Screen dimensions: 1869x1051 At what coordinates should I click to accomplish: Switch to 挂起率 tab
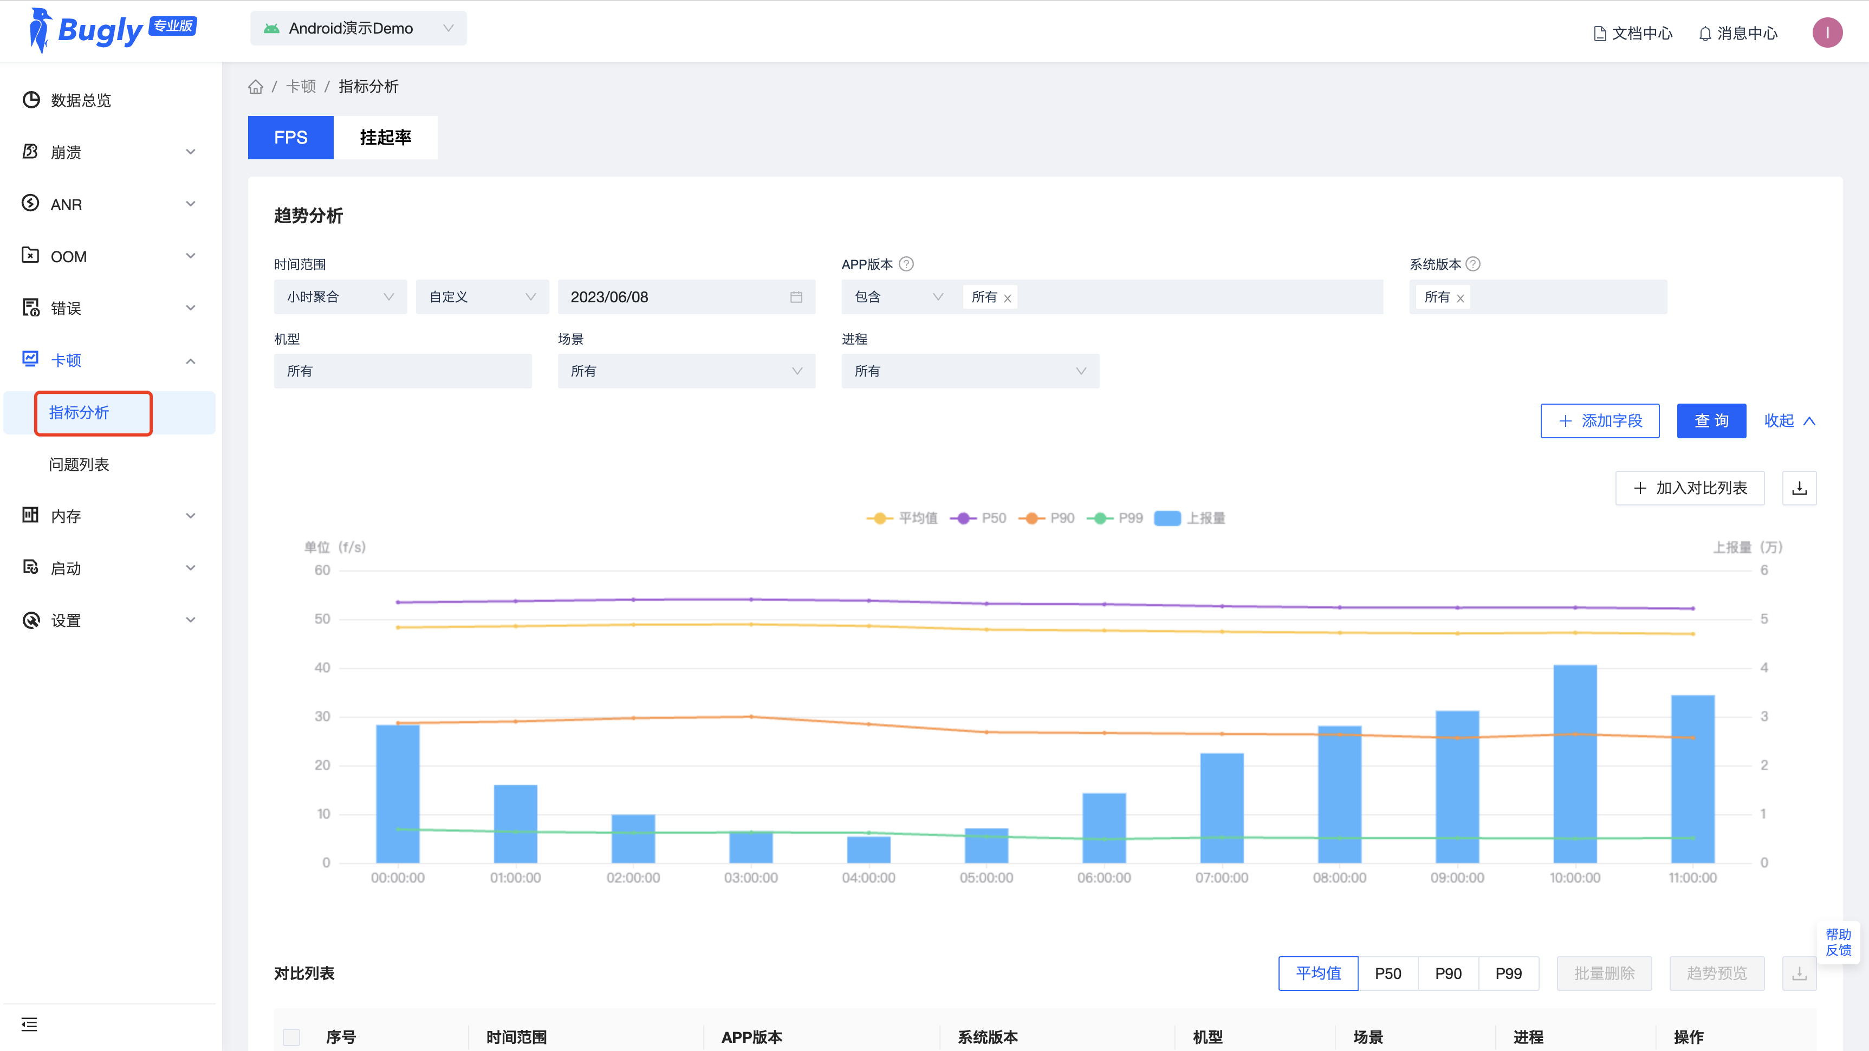pyautogui.click(x=385, y=137)
